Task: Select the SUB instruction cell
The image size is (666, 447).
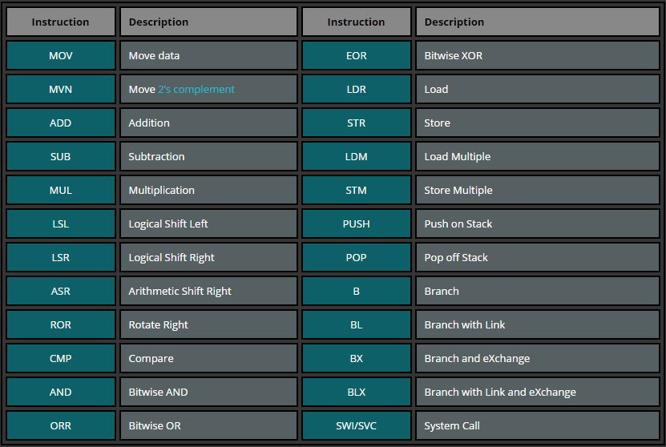Action: 61,157
